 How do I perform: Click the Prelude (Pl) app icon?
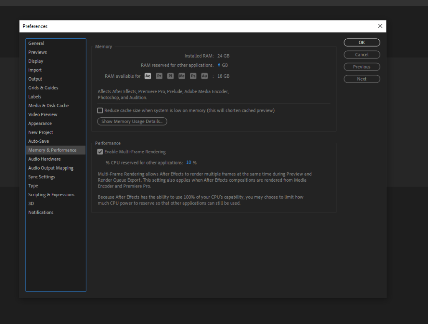[170, 76]
